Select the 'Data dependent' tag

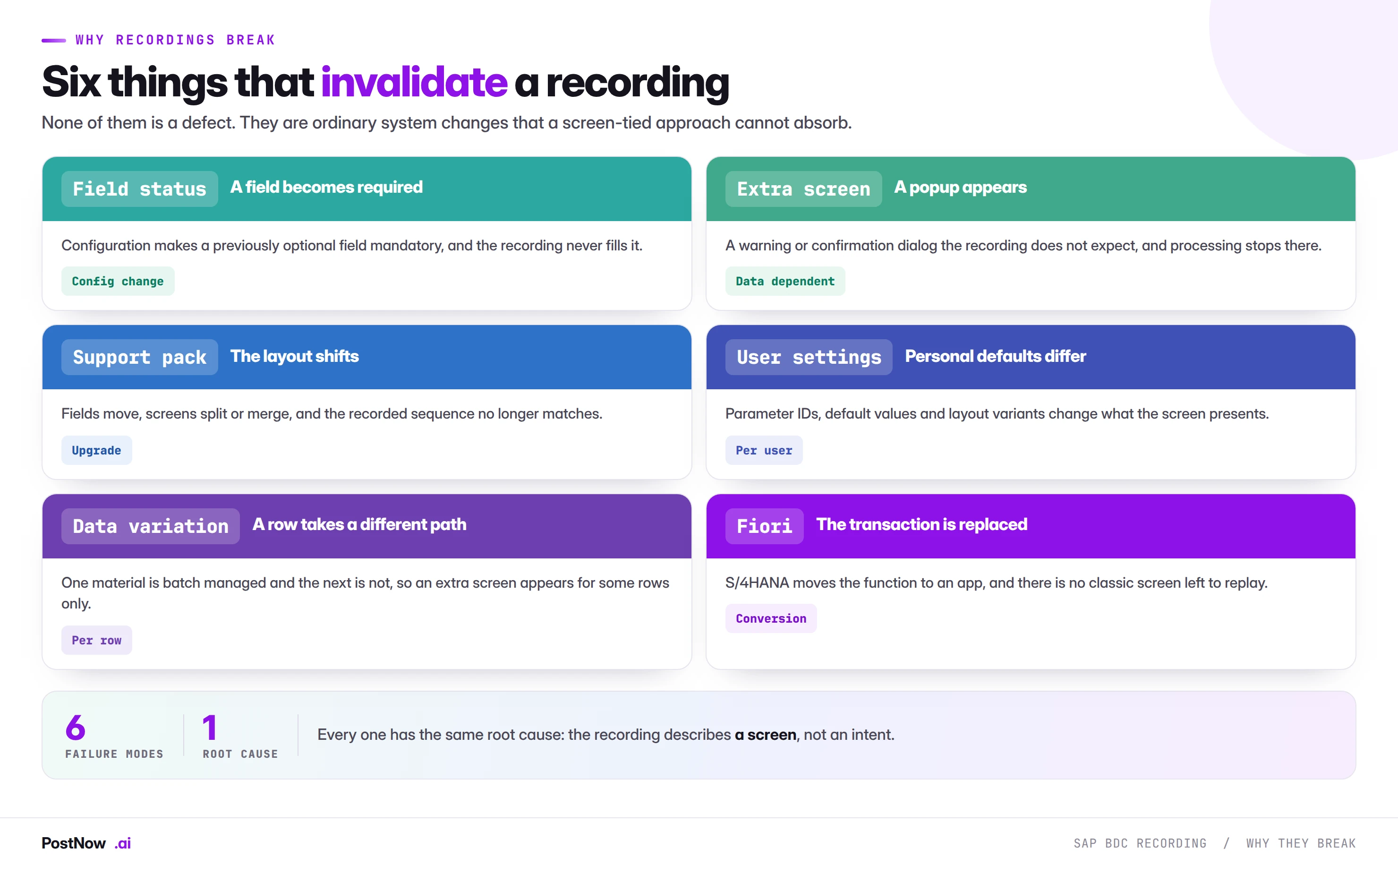785,281
